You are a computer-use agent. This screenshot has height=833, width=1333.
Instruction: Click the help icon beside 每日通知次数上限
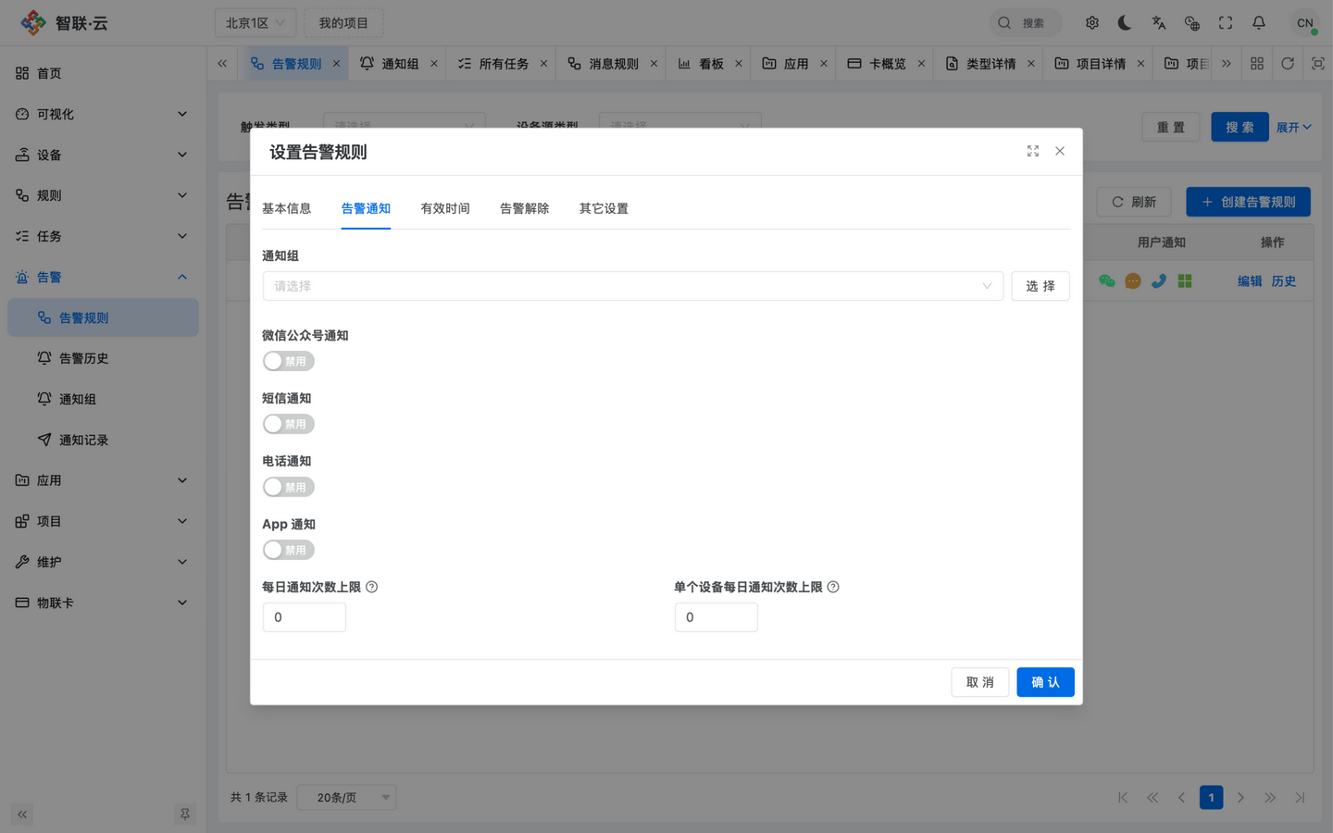[371, 587]
